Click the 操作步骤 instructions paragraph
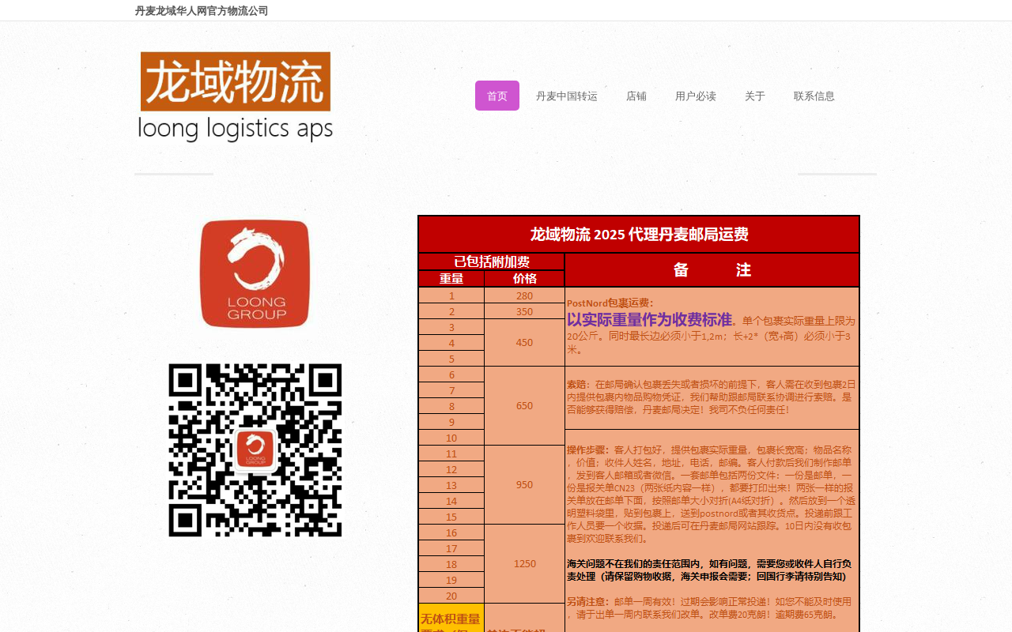Screen dimensions: 1012x632 pyautogui.click(x=712, y=494)
